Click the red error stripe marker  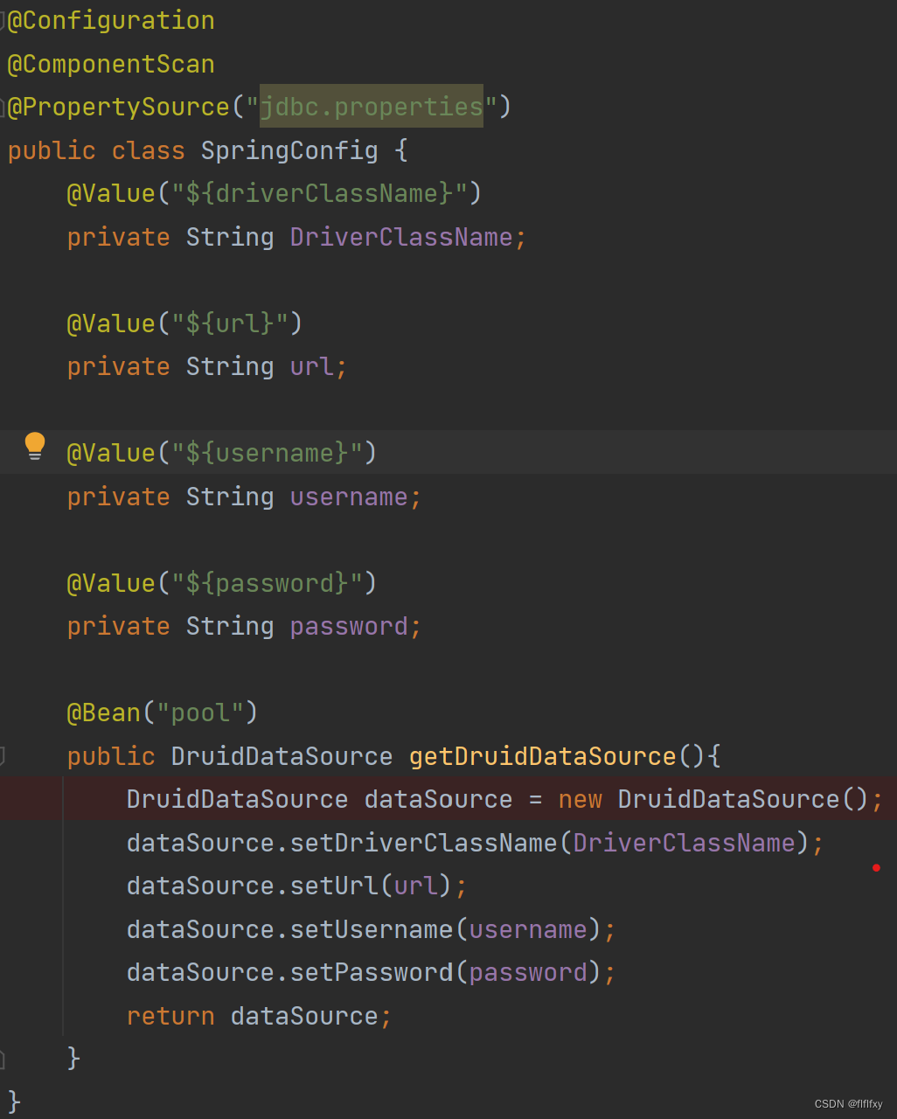877,868
